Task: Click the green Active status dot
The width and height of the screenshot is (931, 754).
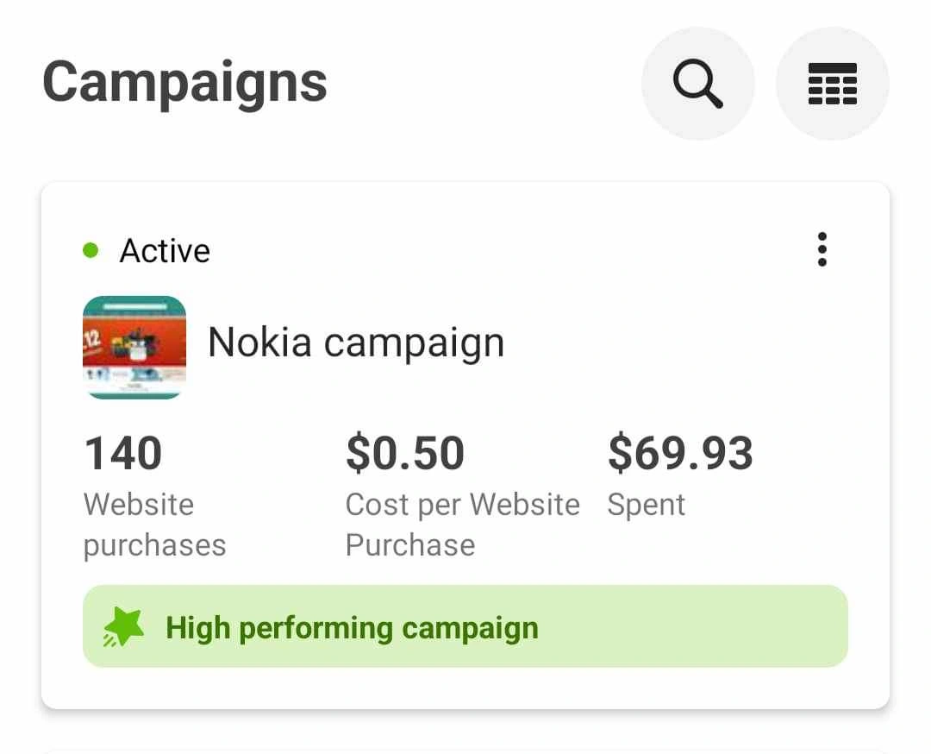Action: click(91, 251)
